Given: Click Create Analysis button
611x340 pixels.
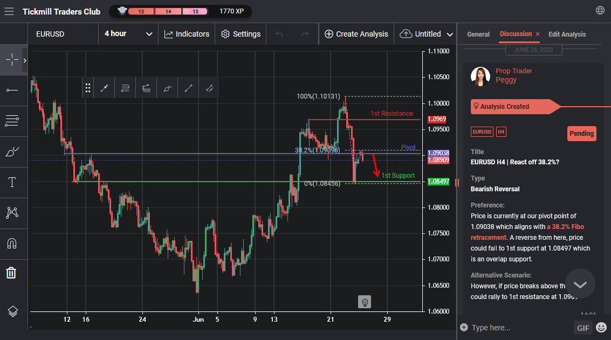Looking at the screenshot, I should coord(356,34).
